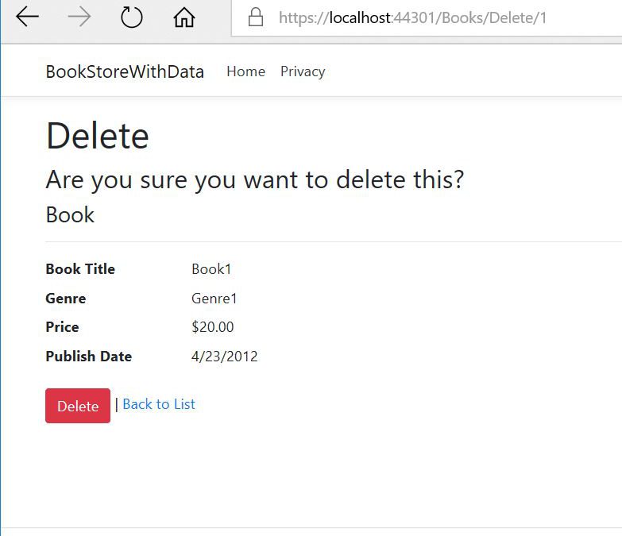Click the Publish Date label
The width and height of the screenshot is (622, 536).
89,357
